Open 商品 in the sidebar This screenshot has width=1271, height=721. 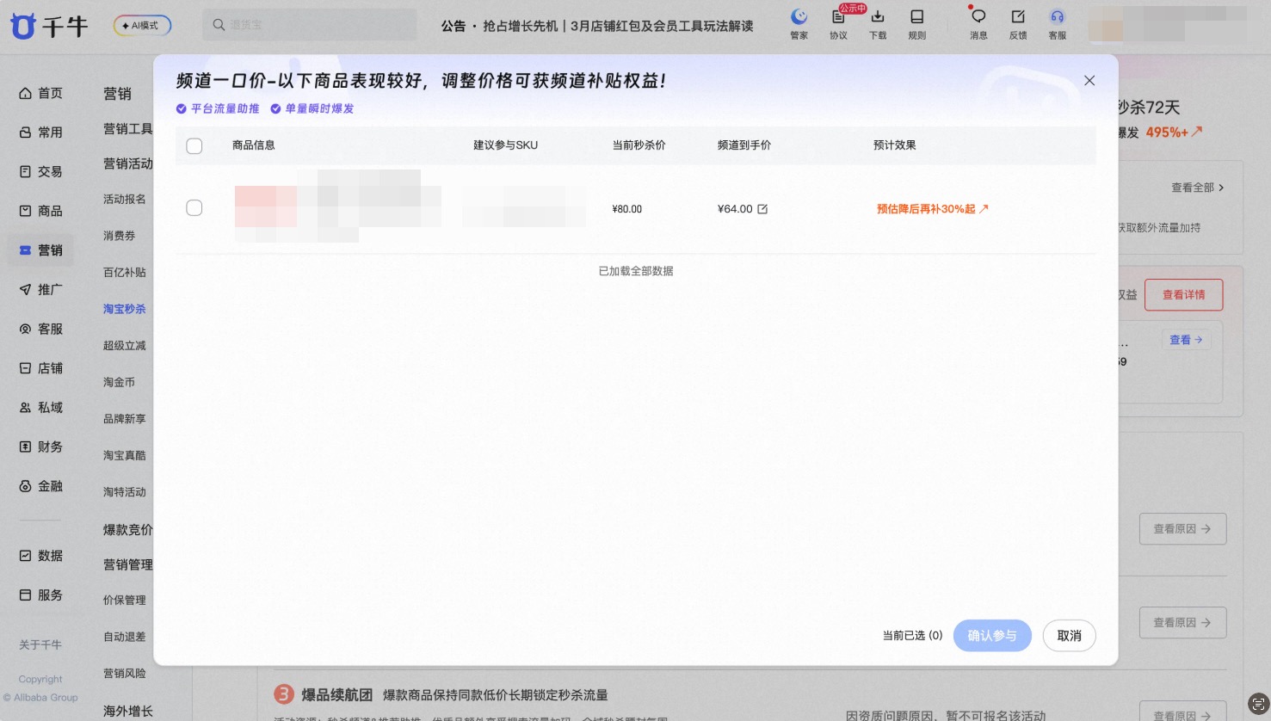pyautogui.click(x=41, y=211)
